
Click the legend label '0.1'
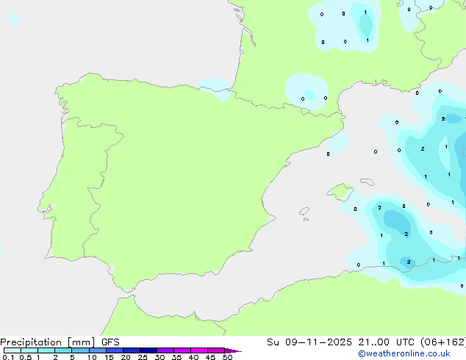point(8,357)
